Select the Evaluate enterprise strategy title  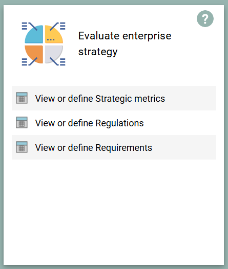125,44
